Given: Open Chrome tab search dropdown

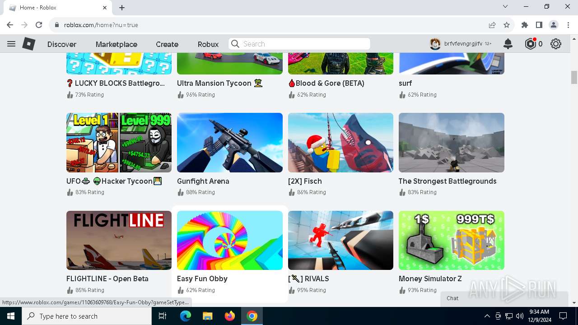Looking at the screenshot, I should (x=505, y=6).
